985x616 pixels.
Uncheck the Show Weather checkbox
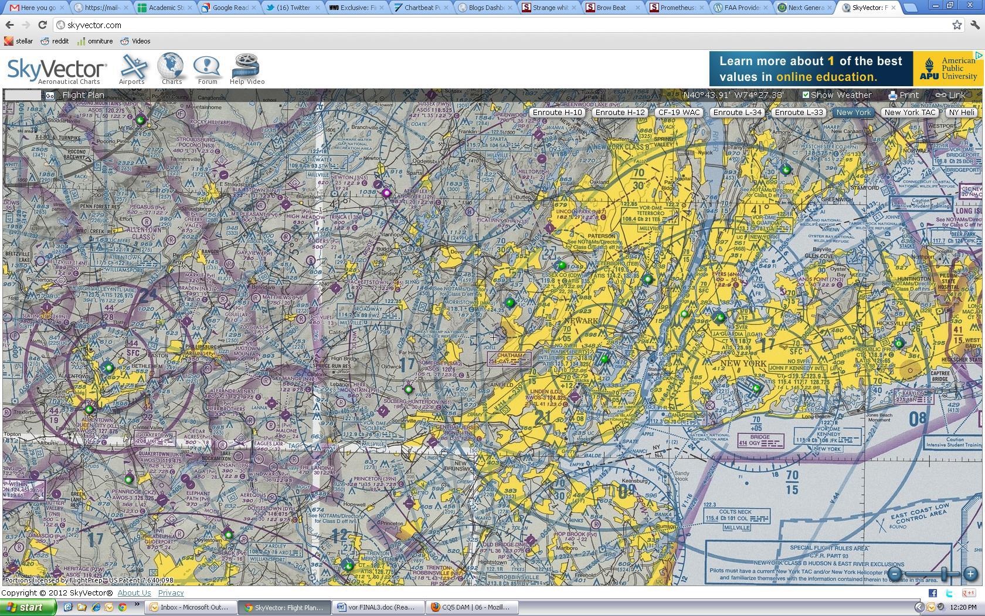coord(806,95)
